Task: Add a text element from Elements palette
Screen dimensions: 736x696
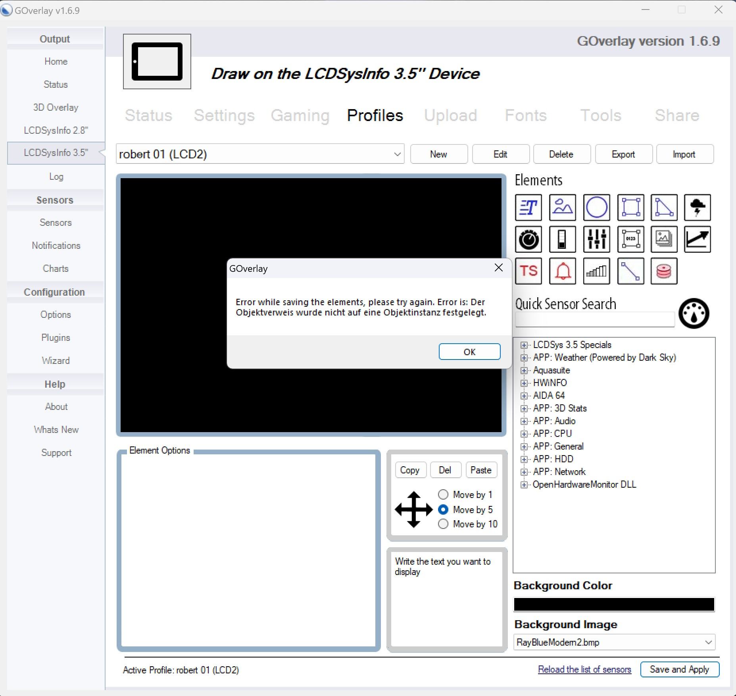Action: (x=528, y=208)
